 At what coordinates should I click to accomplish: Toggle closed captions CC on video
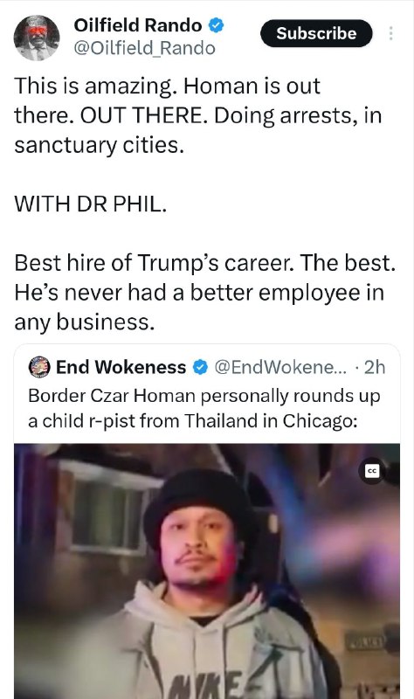pyautogui.click(x=373, y=471)
